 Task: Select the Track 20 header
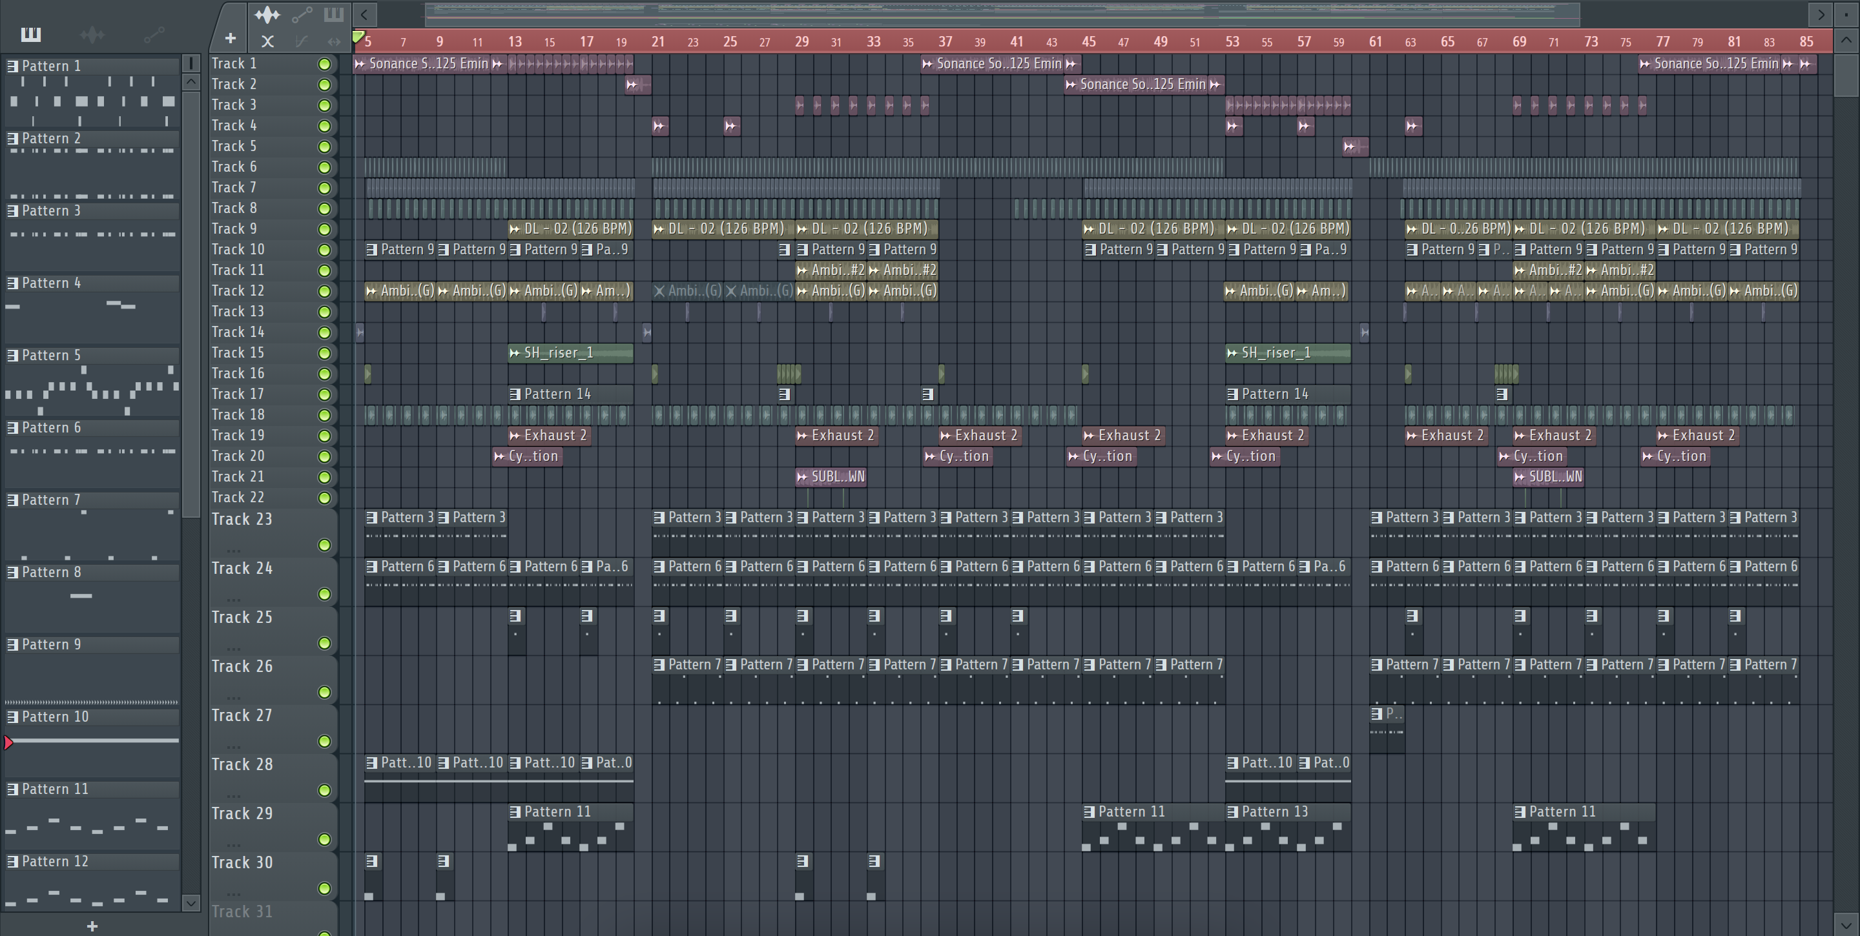pyautogui.click(x=273, y=456)
